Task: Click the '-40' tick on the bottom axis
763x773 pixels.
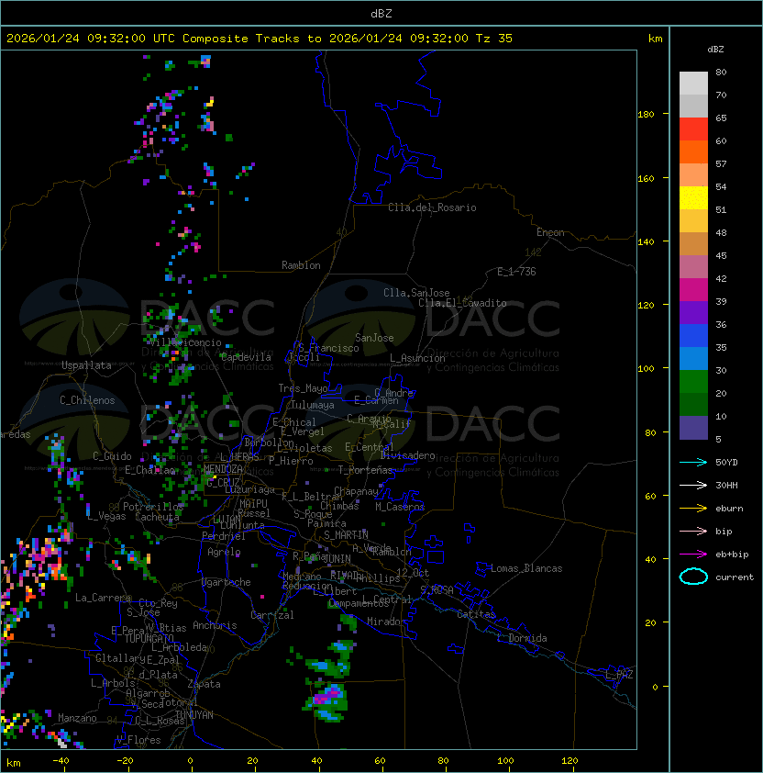Action: tap(61, 761)
